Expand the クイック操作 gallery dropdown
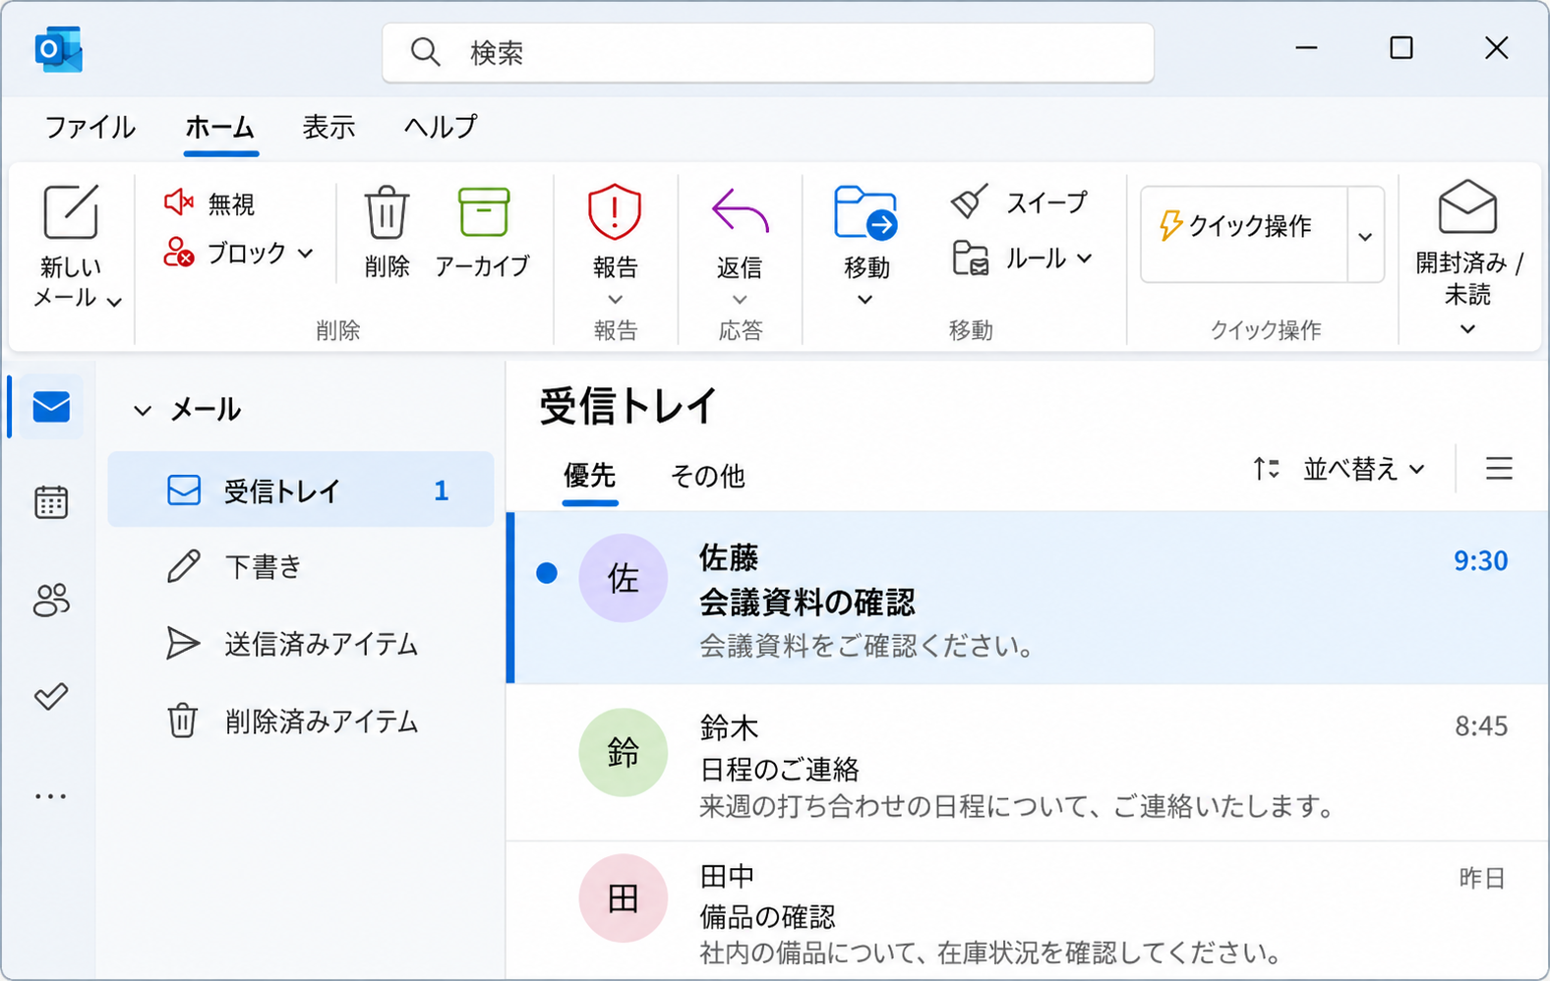This screenshot has height=981, width=1550. pyautogui.click(x=1365, y=236)
